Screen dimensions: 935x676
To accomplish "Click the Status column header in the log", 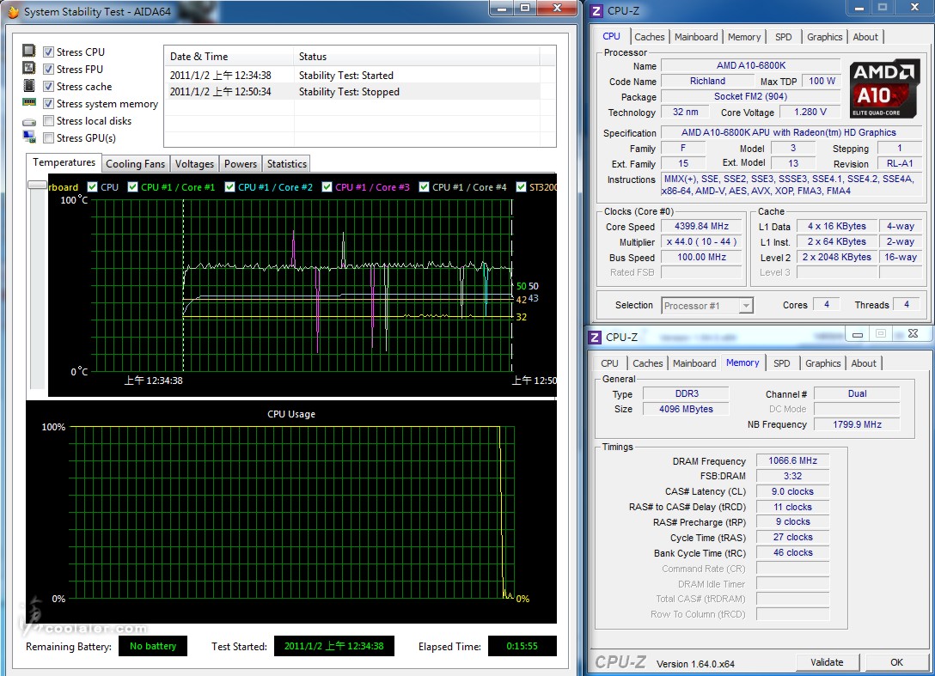I will 416,57.
